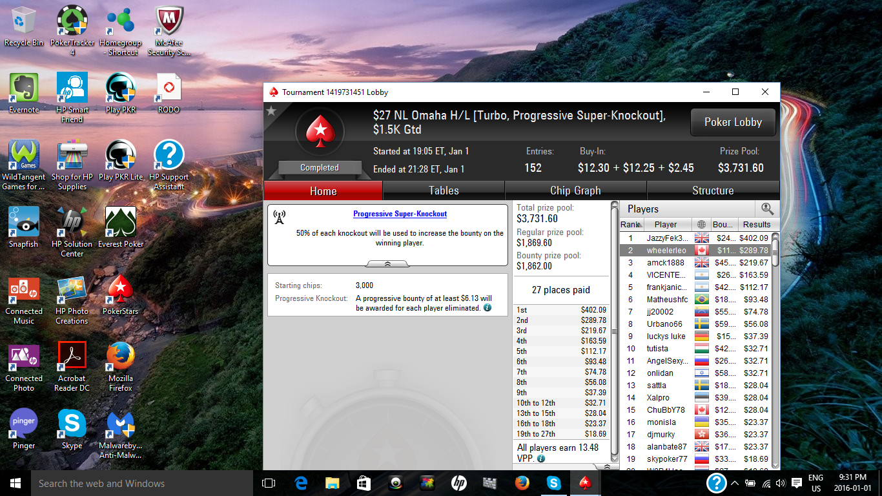The width and height of the screenshot is (882, 496).
Task: Open the Shop for HP Supplies desktop icon
Action: 72,165
